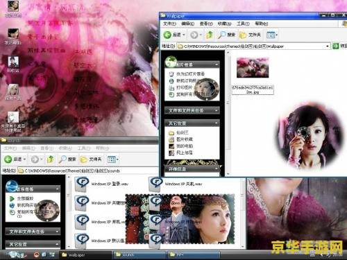Open the Wallpaper address bar dropdown arrow
This screenshot has height=260, width=347.
328,46
